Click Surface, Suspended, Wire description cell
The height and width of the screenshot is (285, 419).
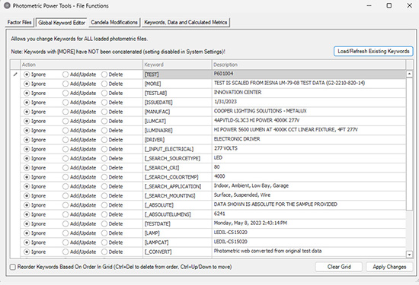click(309, 196)
